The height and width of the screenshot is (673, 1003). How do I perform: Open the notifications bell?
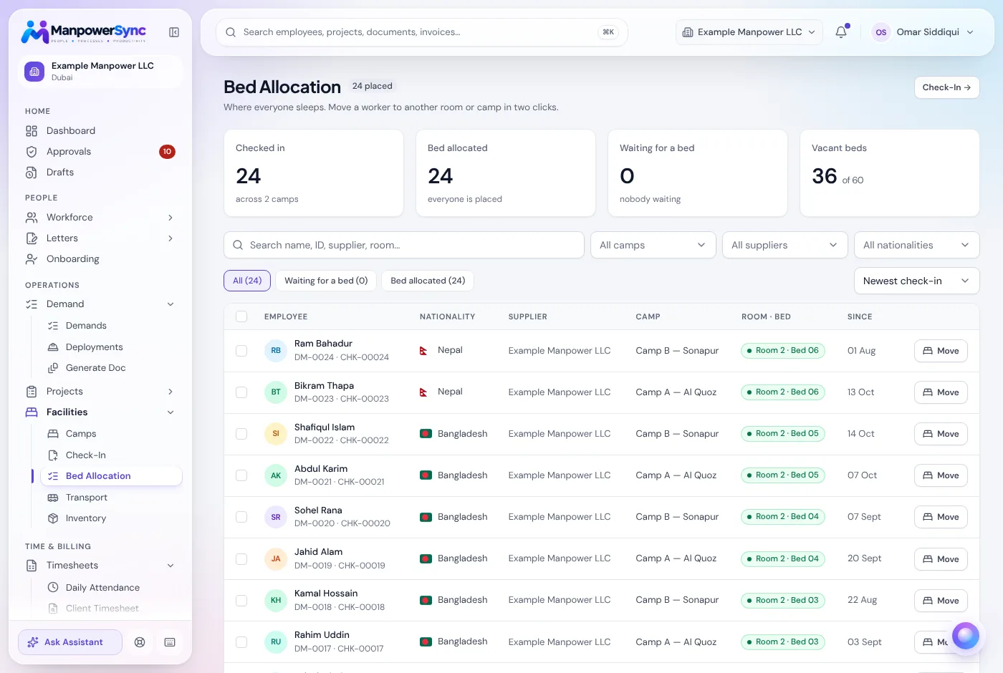pyautogui.click(x=841, y=32)
